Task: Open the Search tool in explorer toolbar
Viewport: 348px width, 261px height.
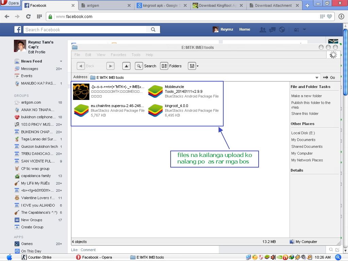Action: [146, 66]
